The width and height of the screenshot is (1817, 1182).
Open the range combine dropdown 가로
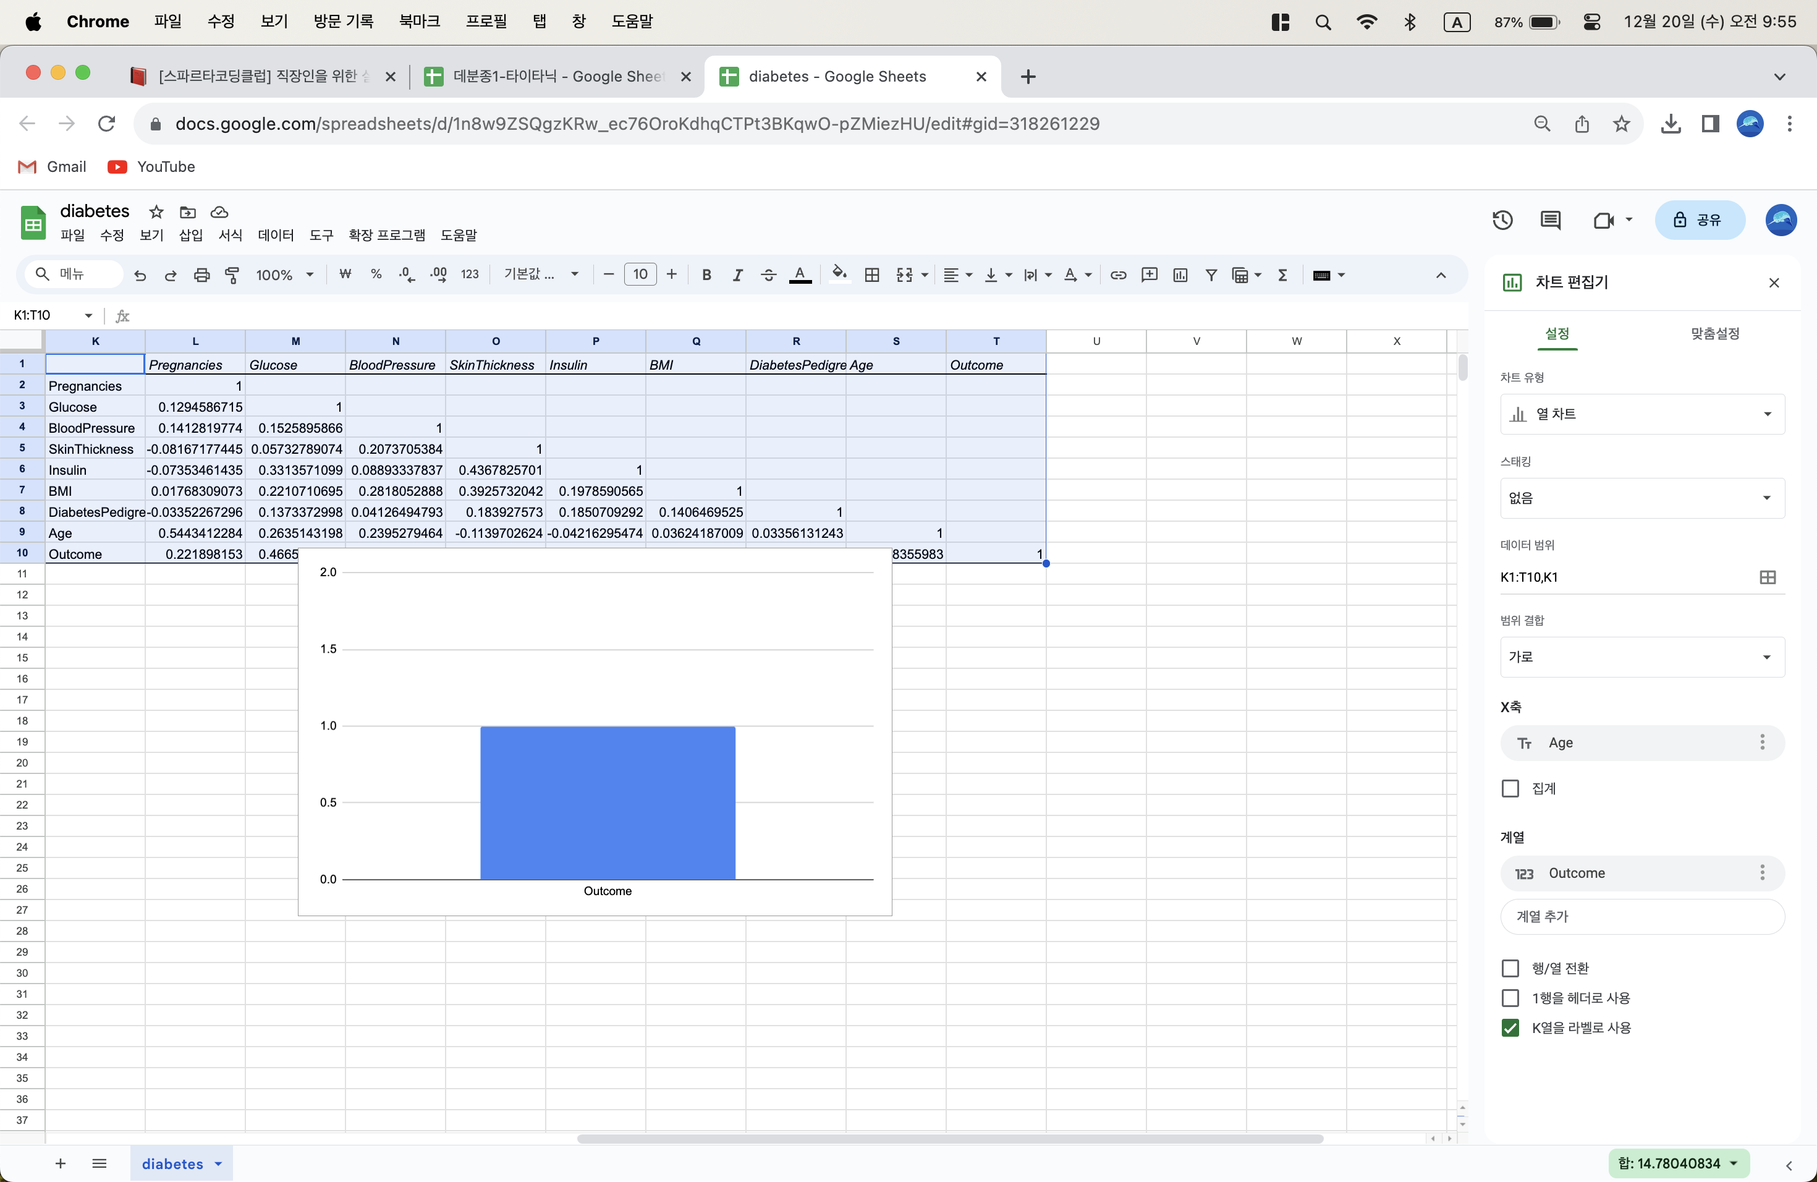tap(1642, 657)
